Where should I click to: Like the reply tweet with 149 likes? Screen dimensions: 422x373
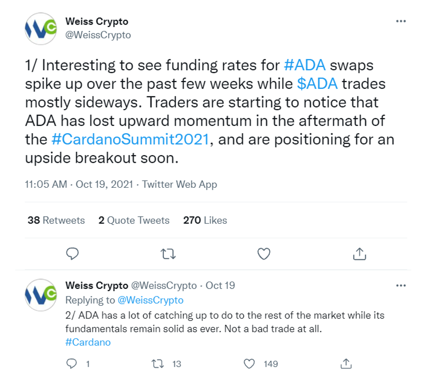click(249, 364)
